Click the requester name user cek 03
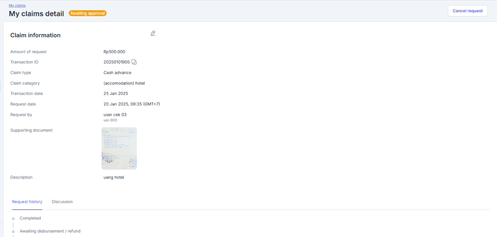 [115, 115]
